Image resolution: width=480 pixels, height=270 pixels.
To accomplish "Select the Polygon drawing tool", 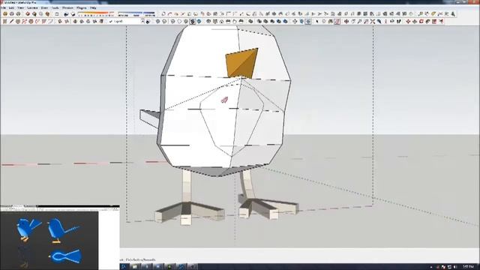I will 31,22.
